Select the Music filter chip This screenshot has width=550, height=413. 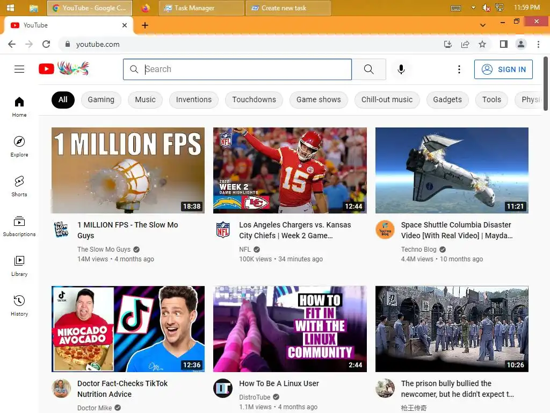tap(145, 99)
